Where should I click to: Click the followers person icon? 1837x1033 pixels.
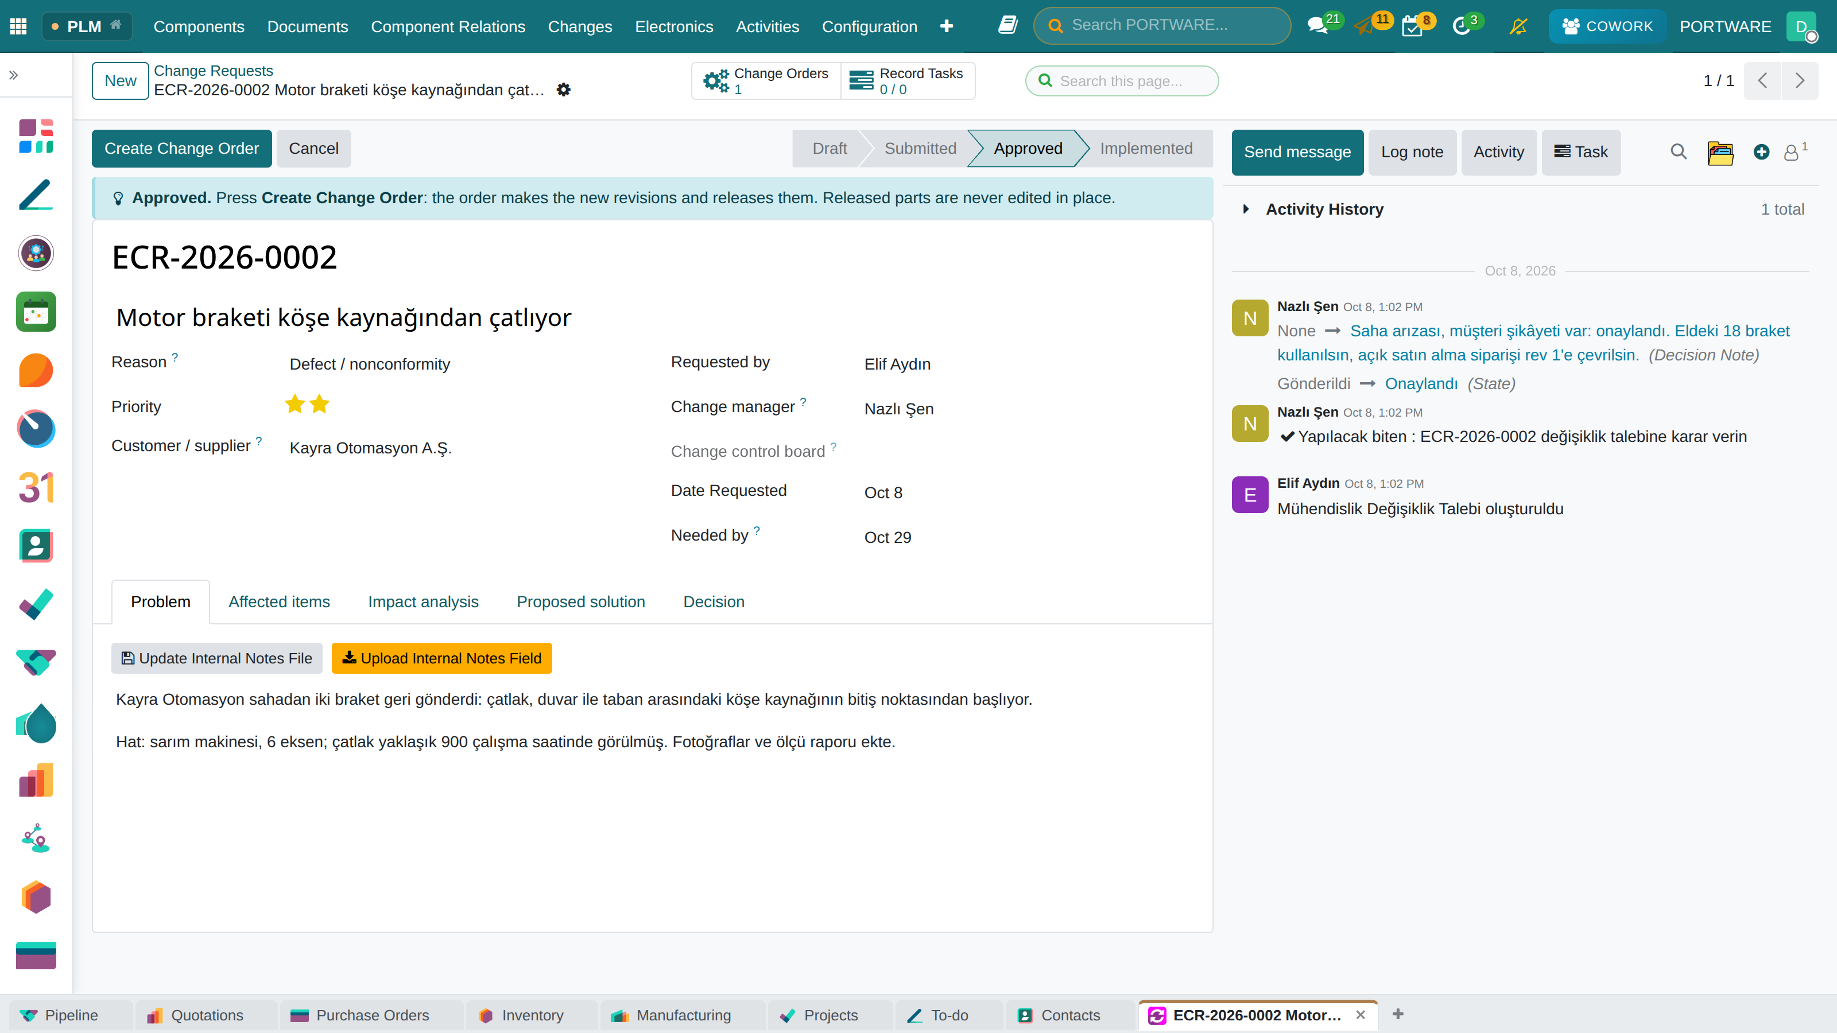(x=1791, y=152)
